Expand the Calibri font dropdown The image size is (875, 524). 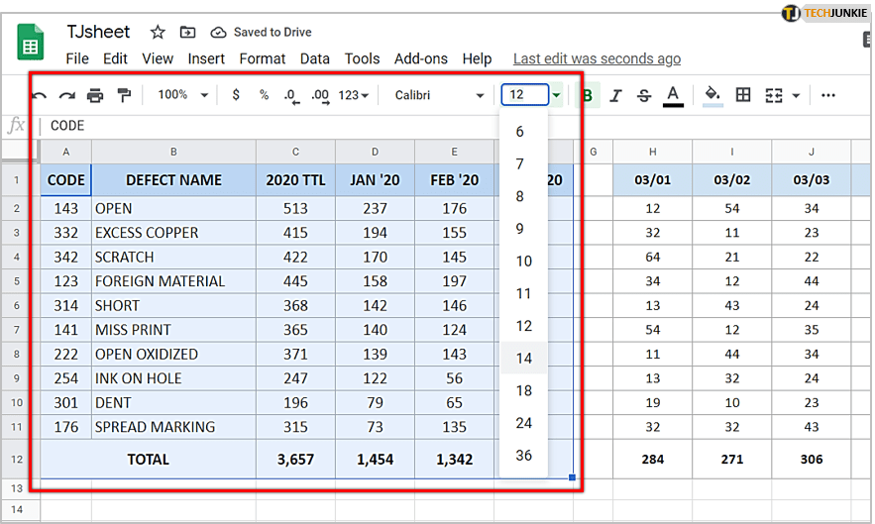tap(439, 95)
